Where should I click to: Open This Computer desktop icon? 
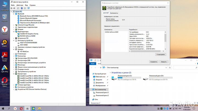tap(5, 6)
